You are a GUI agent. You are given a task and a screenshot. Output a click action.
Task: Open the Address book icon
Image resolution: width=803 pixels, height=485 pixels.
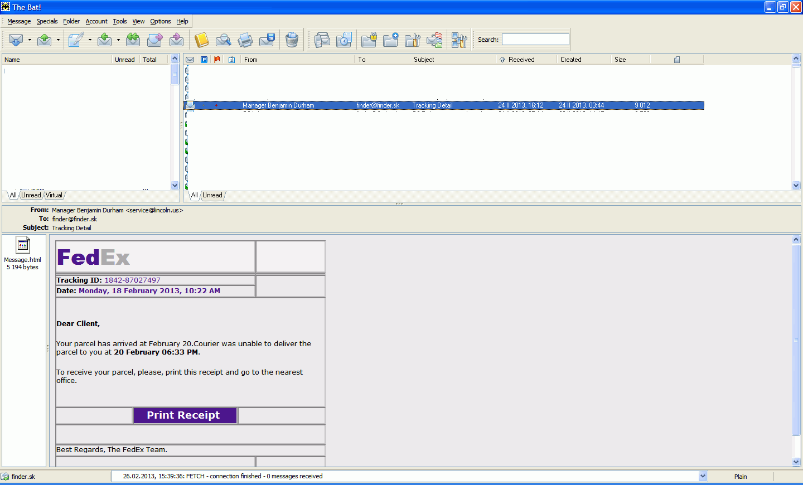[201, 40]
